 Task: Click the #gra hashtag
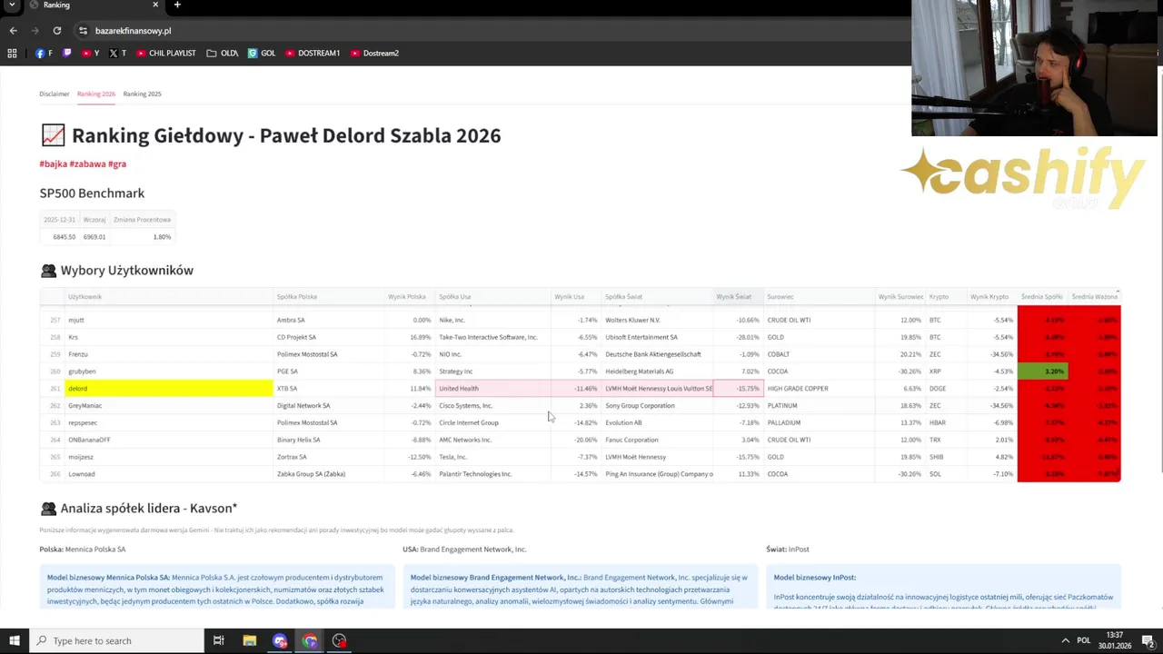(x=117, y=163)
